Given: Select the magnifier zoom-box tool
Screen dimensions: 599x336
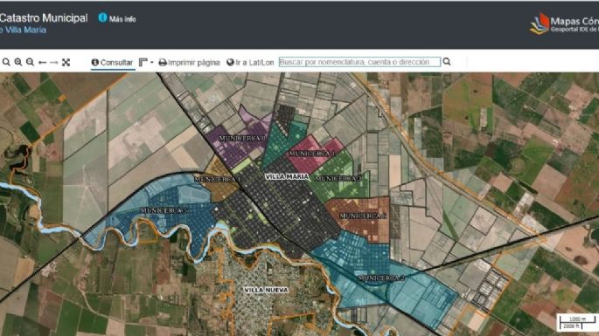Looking at the screenshot, I should [x=6, y=62].
